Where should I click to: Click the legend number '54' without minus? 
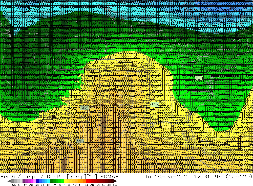(x=115, y=185)
